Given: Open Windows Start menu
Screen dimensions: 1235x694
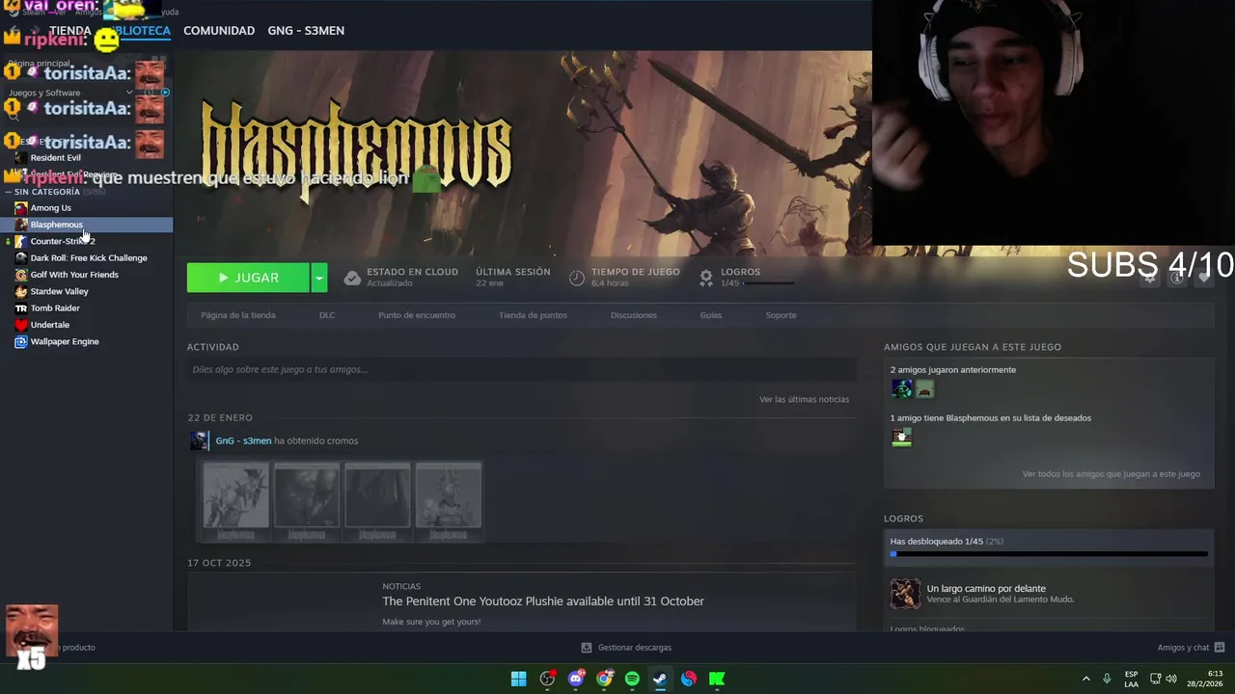Looking at the screenshot, I should (518, 679).
